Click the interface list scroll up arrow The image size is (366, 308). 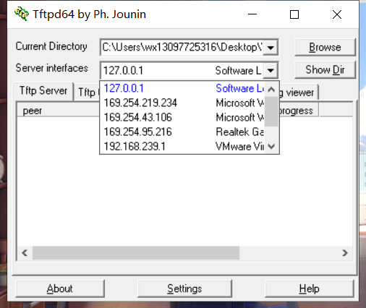(x=271, y=90)
